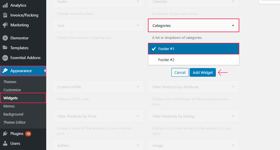Click the Essential Addons icon
The image size is (280, 150).
pyautogui.click(x=5, y=58)
